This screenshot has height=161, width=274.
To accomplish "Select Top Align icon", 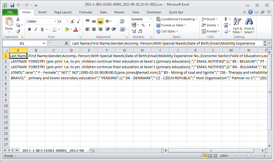I will 88,21.
